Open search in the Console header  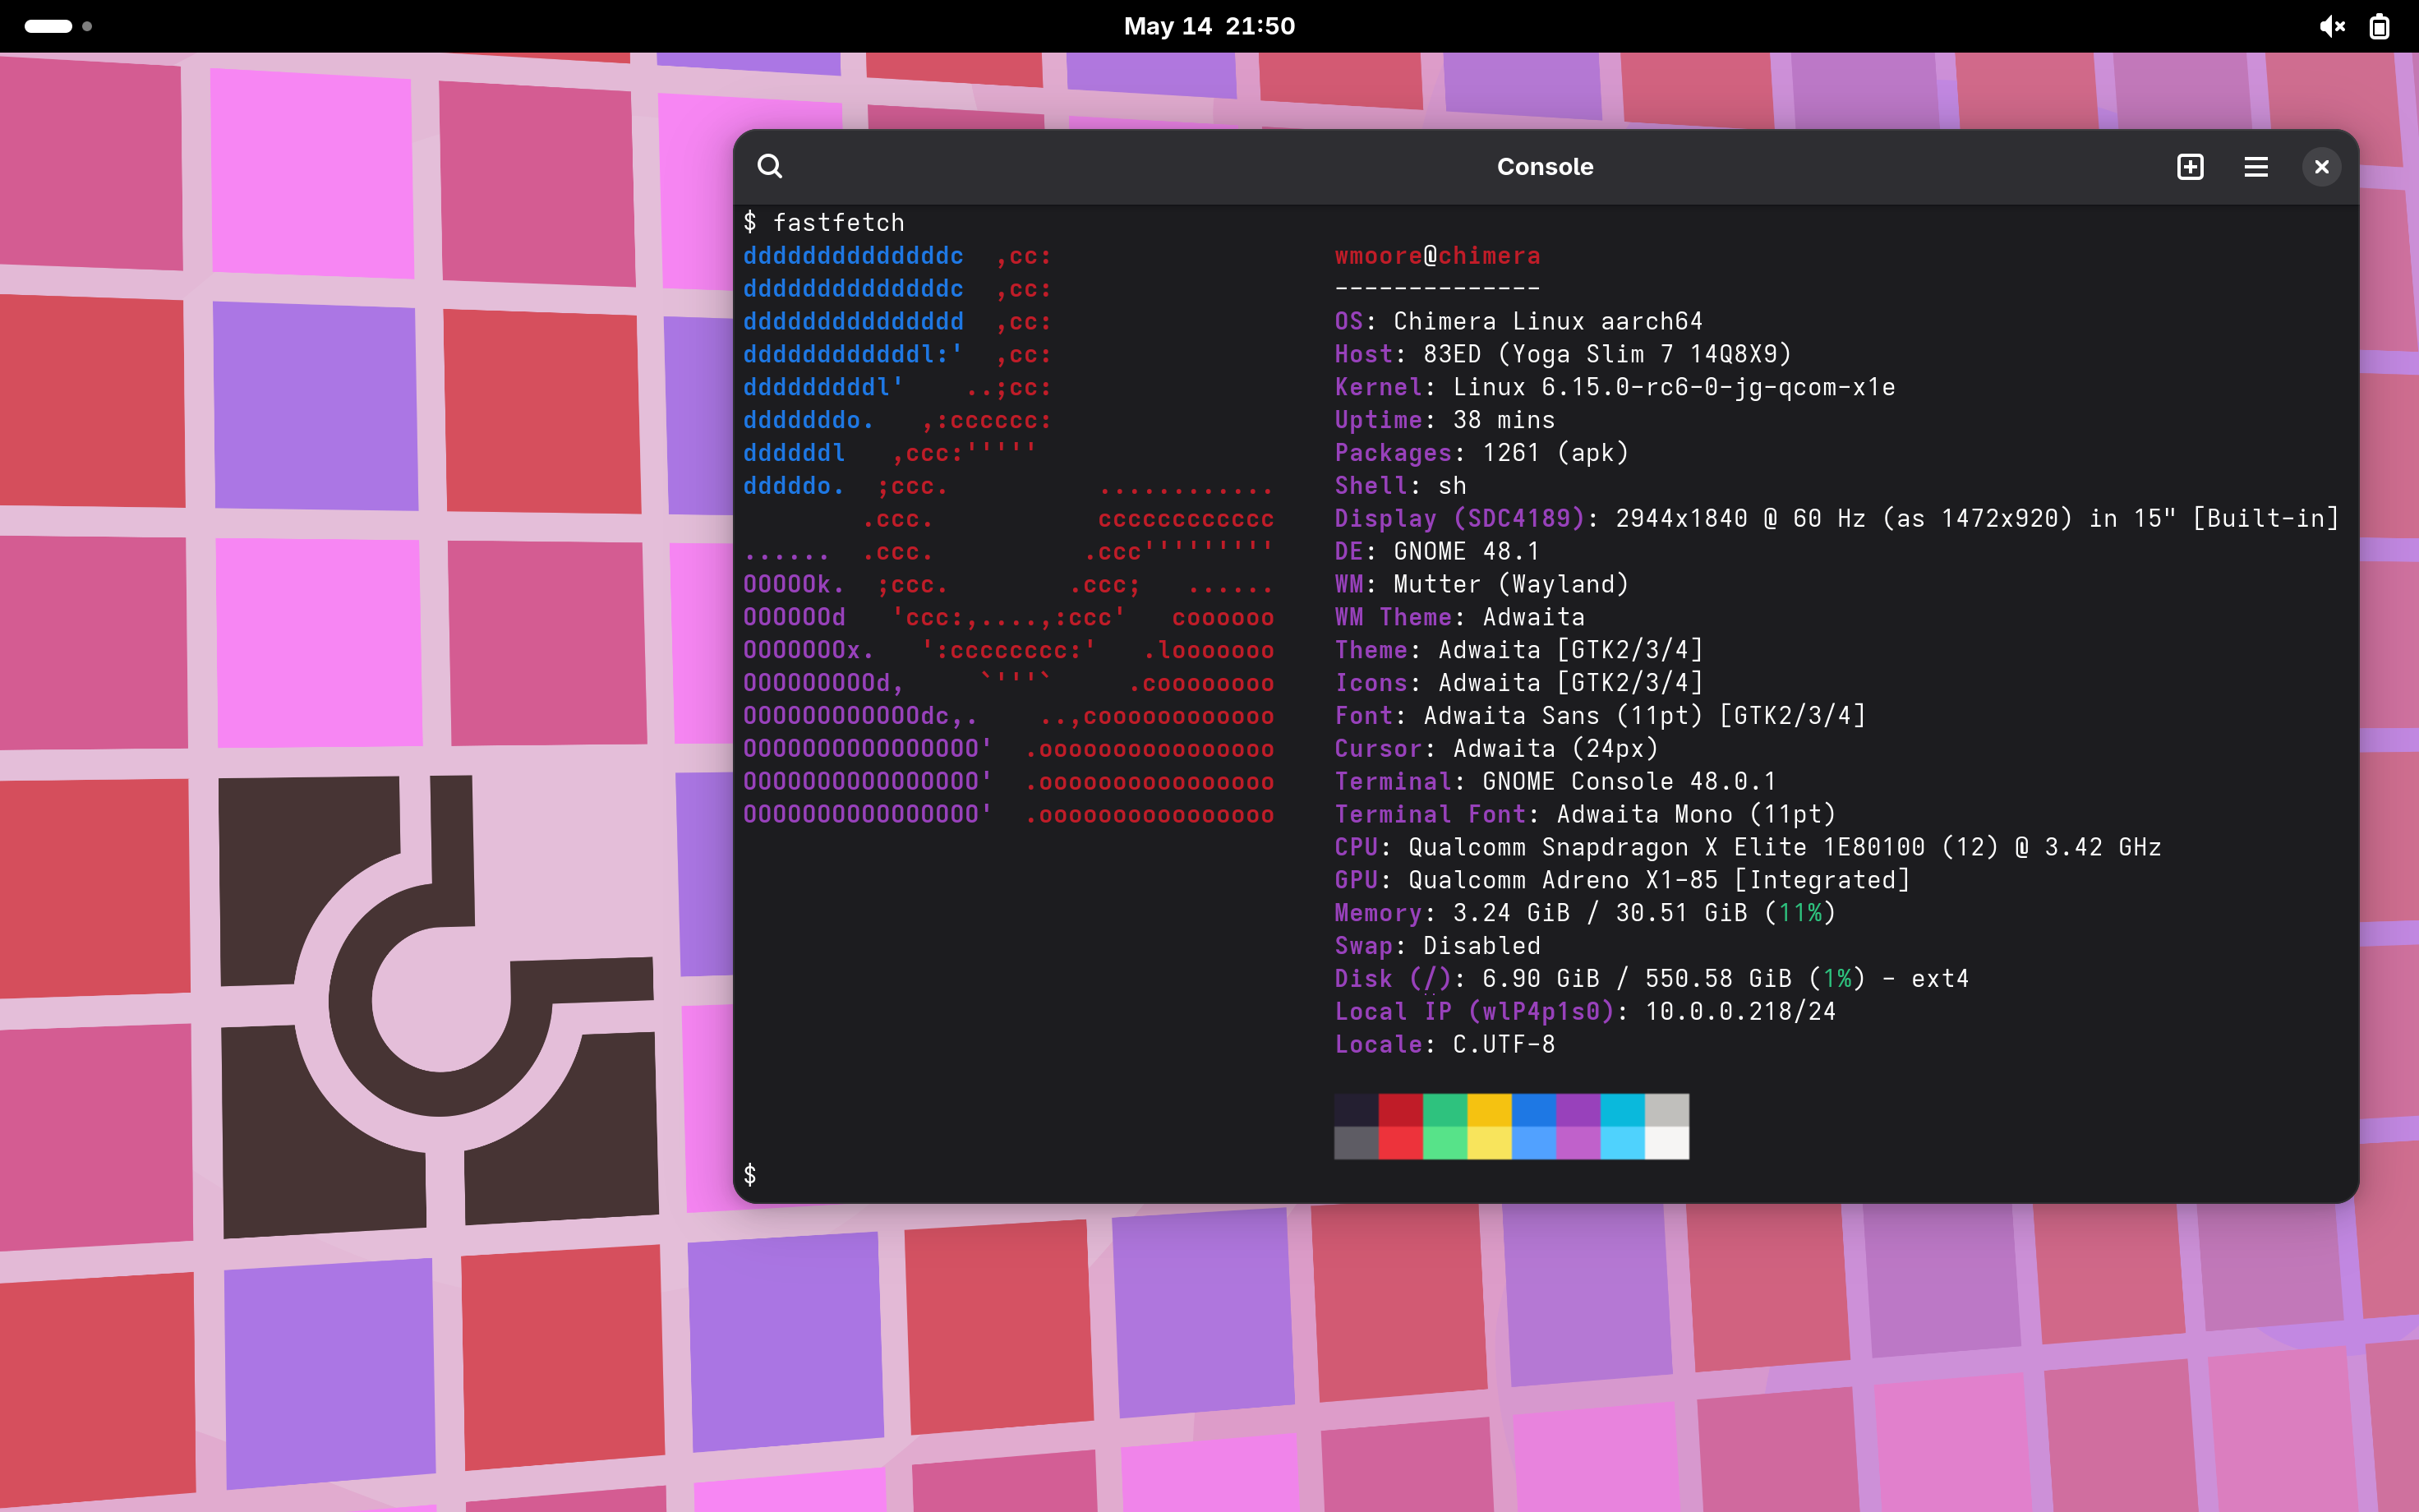(x=769, y=166)
